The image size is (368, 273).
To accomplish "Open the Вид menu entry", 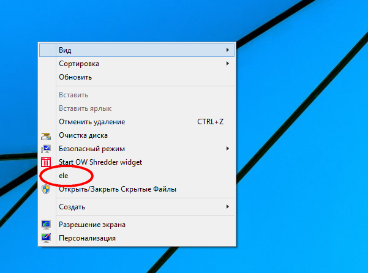I will (137, 50).
